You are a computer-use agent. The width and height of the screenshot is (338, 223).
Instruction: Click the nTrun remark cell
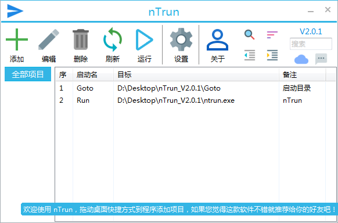tap(292, 100)
